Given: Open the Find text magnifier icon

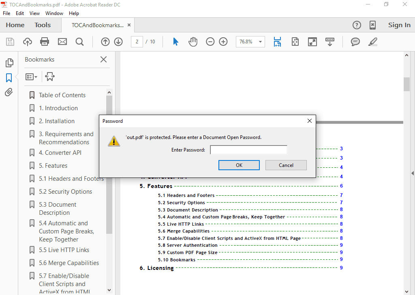Looking at the screenshot, I should pos(80,42).
